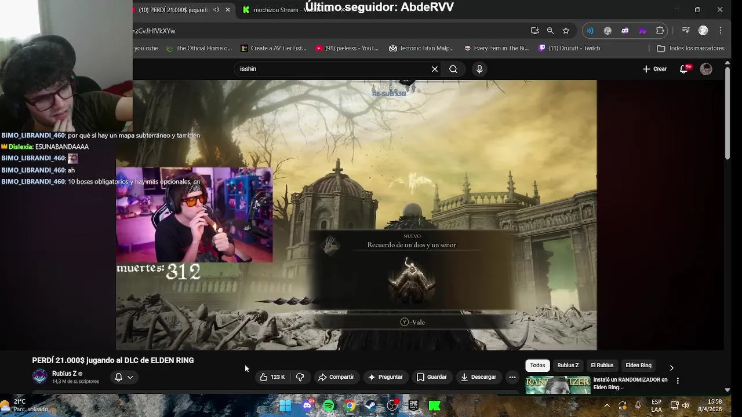Select the 'Elden Ring' filter chip
Screen dimensions: 742x417
tap(638, 365)
